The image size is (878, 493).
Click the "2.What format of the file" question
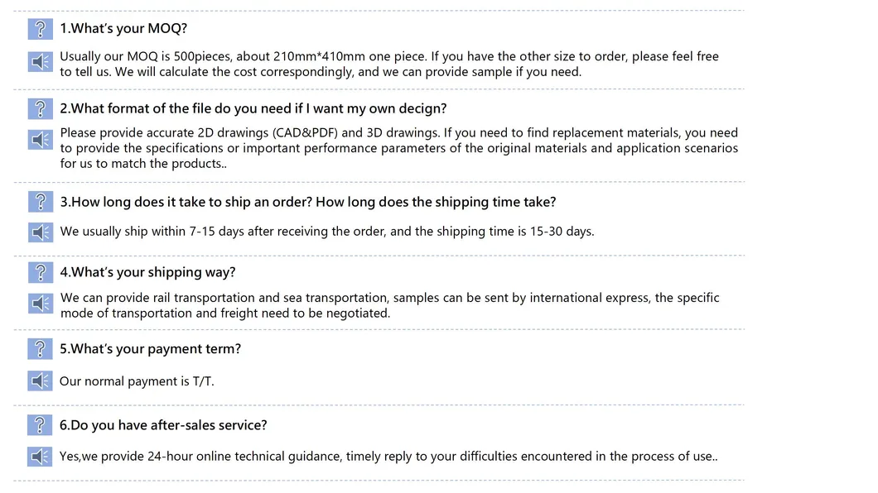pos(253,108)
